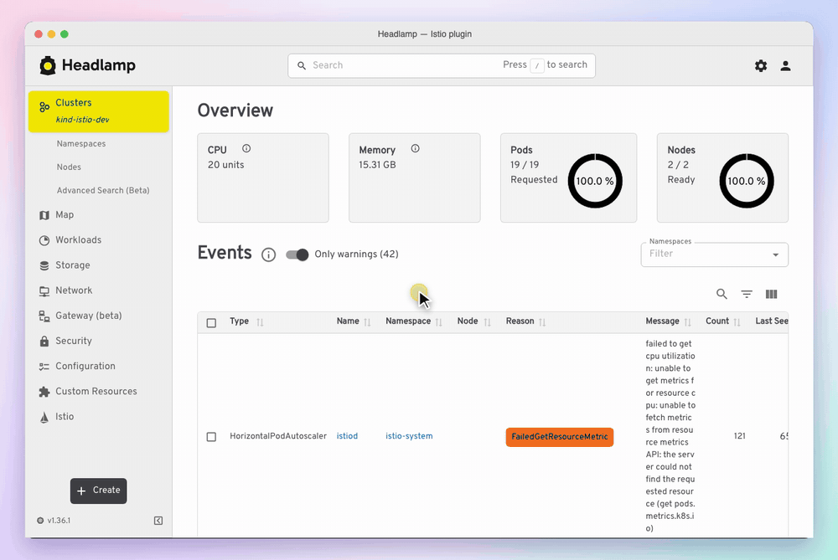Click the Network sidebar icon
Image resolution: width=838 pixels, height=560 pixels.
coord(44,291)
